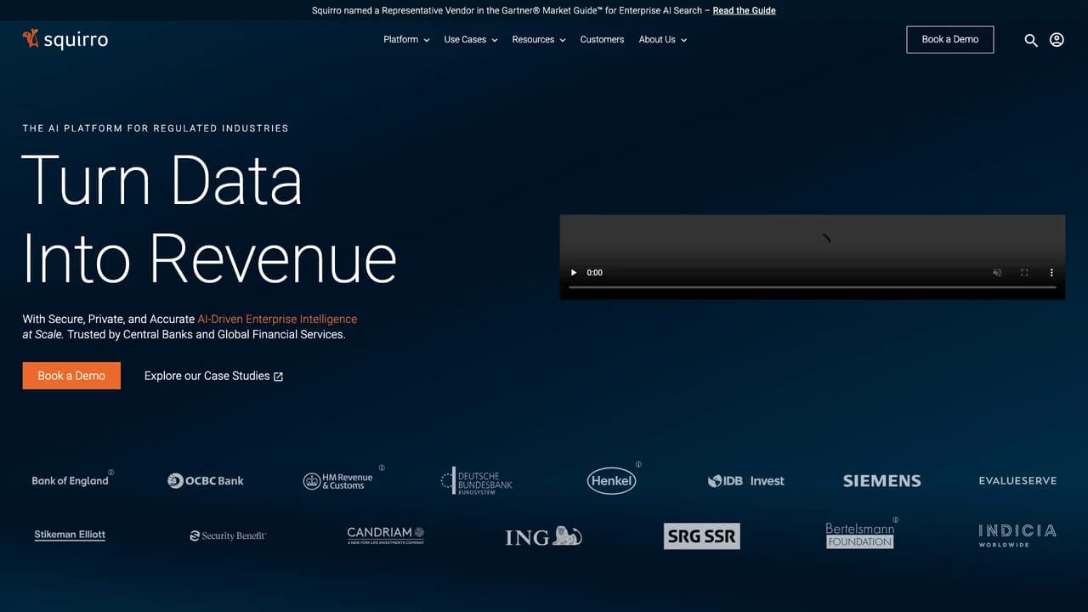Click the AI-Driven Enterprise Intelligence text

277,320
